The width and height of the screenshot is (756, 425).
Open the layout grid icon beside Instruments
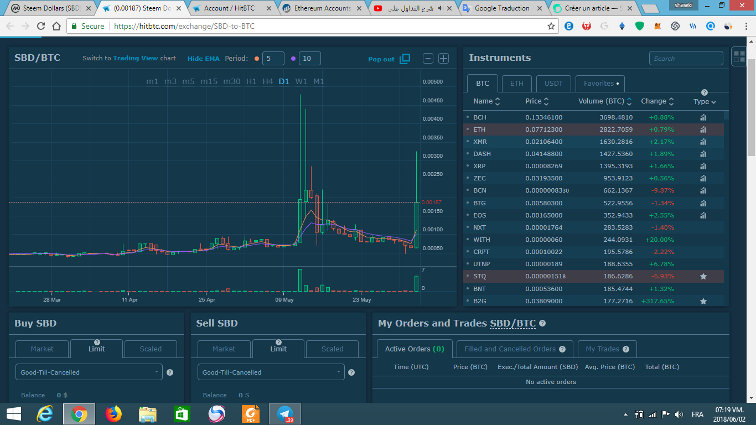tap(738, 56)
